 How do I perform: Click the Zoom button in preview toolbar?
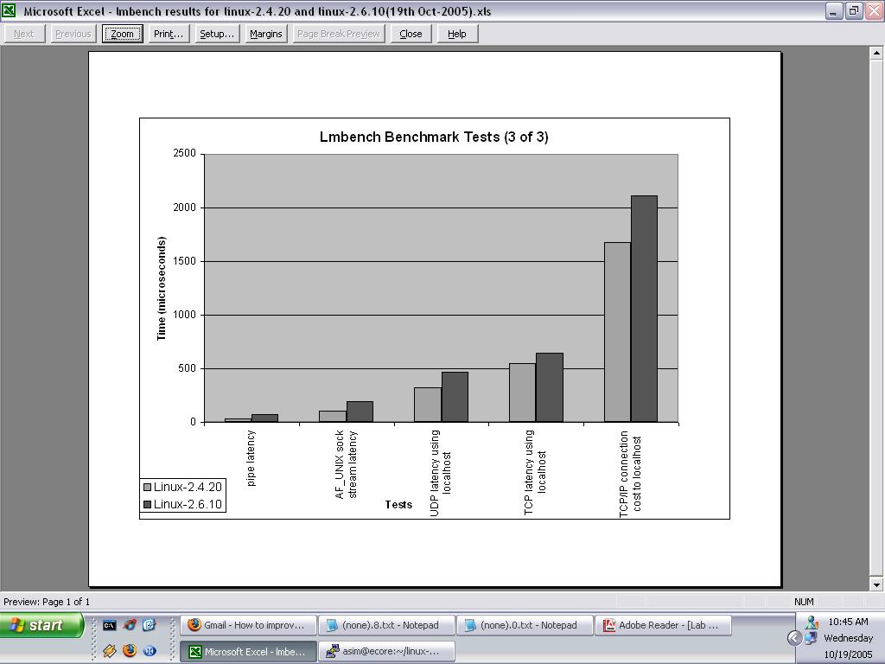123,34
